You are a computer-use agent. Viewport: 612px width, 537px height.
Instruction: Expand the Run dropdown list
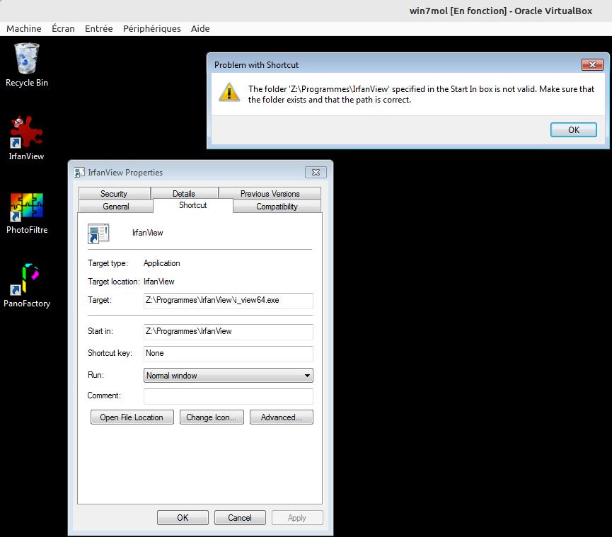pos(307,376)
